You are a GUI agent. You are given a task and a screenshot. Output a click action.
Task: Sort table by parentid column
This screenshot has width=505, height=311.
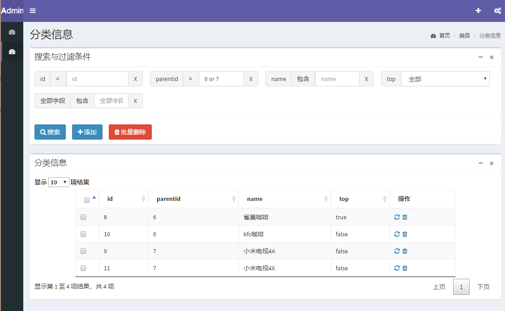pos(193,199)
